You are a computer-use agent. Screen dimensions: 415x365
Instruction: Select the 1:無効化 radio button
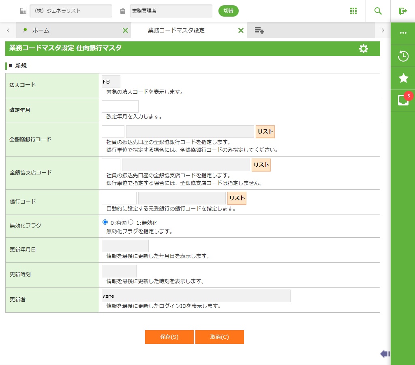pos(131,222)
